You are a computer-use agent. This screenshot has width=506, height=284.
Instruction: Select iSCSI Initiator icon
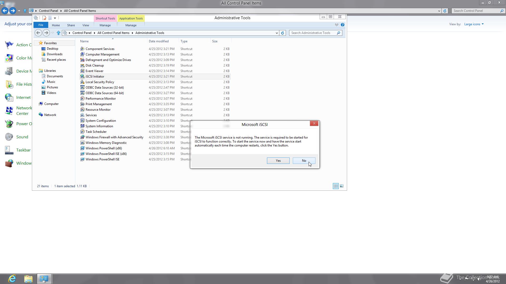pos(82,77)
